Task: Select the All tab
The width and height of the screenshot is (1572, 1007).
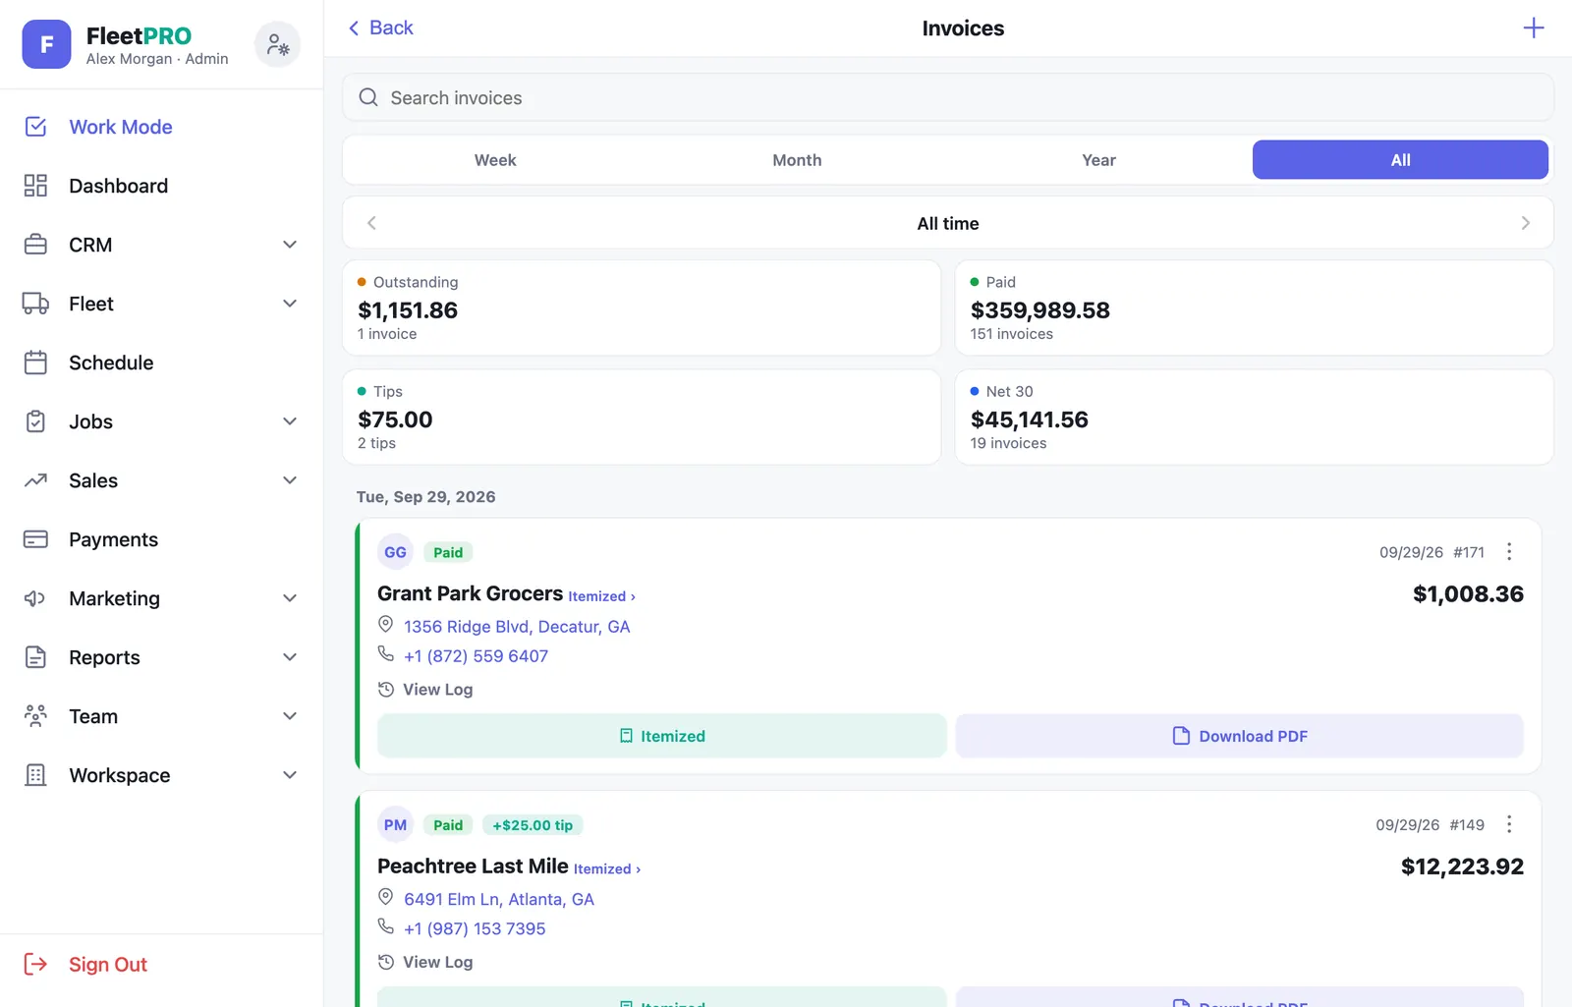Action: pyautogui.click(x=1400, y=160)
